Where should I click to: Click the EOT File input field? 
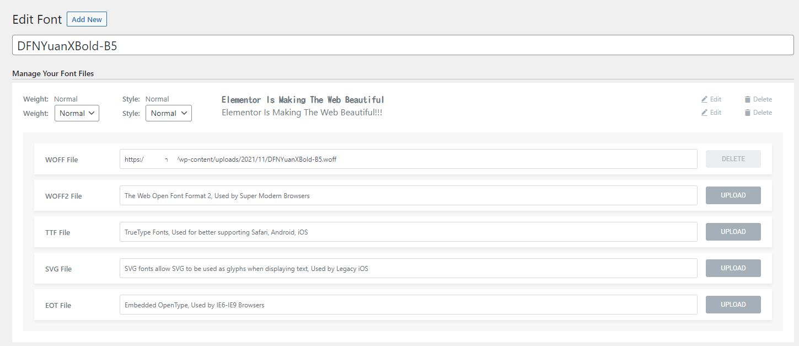409,305
